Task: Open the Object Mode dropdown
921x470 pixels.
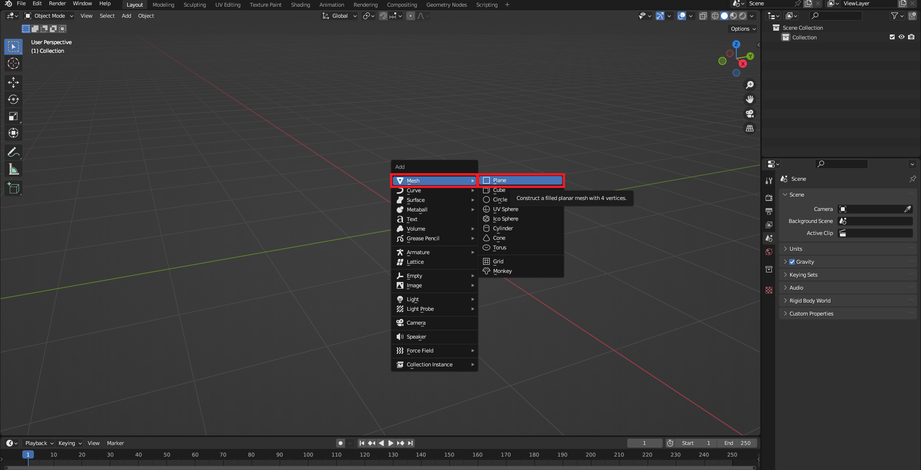Action: click(x=49, y=16)
